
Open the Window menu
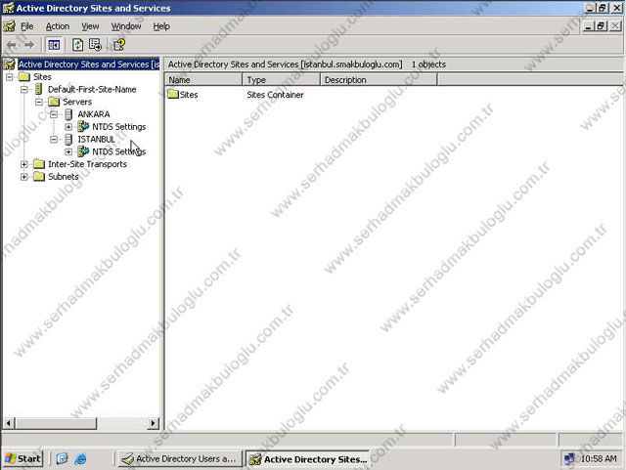pos(126,26)
